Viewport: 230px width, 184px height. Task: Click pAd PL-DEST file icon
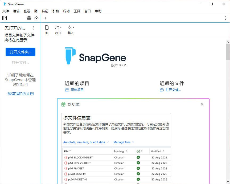(x=66, y=169)
